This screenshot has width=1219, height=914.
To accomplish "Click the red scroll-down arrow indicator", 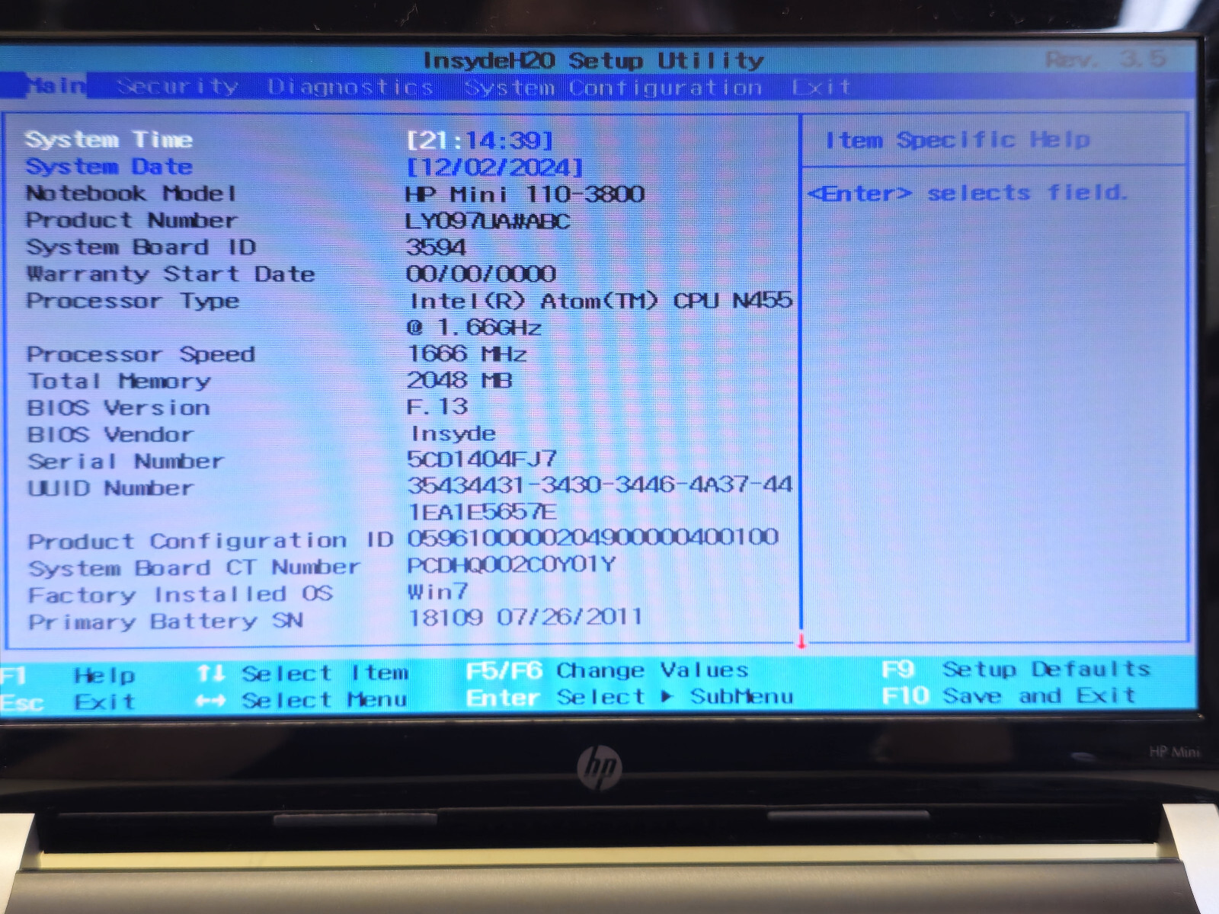I will (x=801, y=641).
